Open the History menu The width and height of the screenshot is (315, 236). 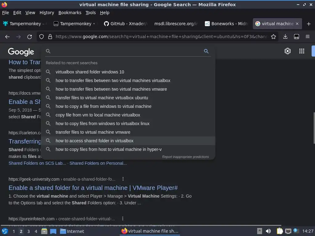click(47, 13)
